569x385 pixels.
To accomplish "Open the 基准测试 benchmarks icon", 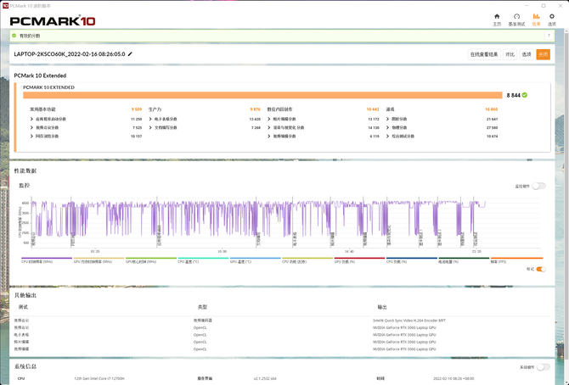I will pyautogui.click(x=516, y=19).
